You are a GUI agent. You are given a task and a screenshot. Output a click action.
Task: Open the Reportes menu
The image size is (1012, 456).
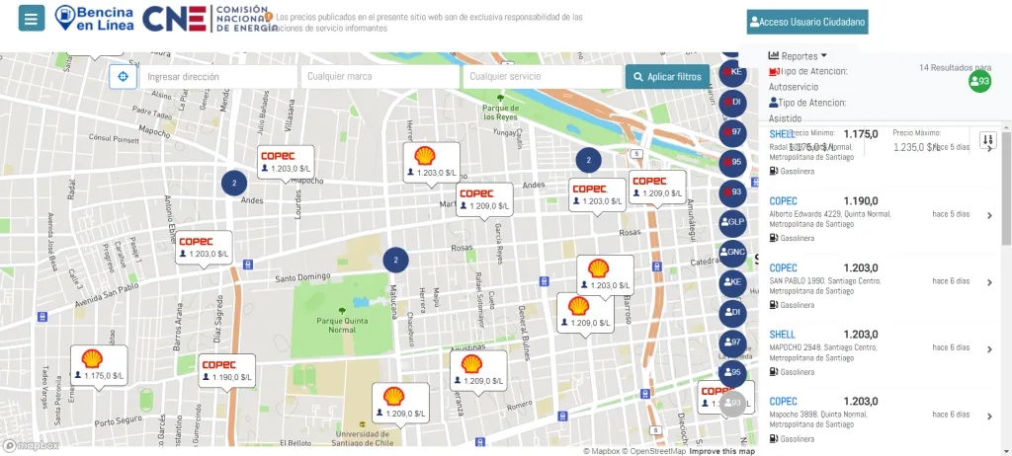coord(798,56)
